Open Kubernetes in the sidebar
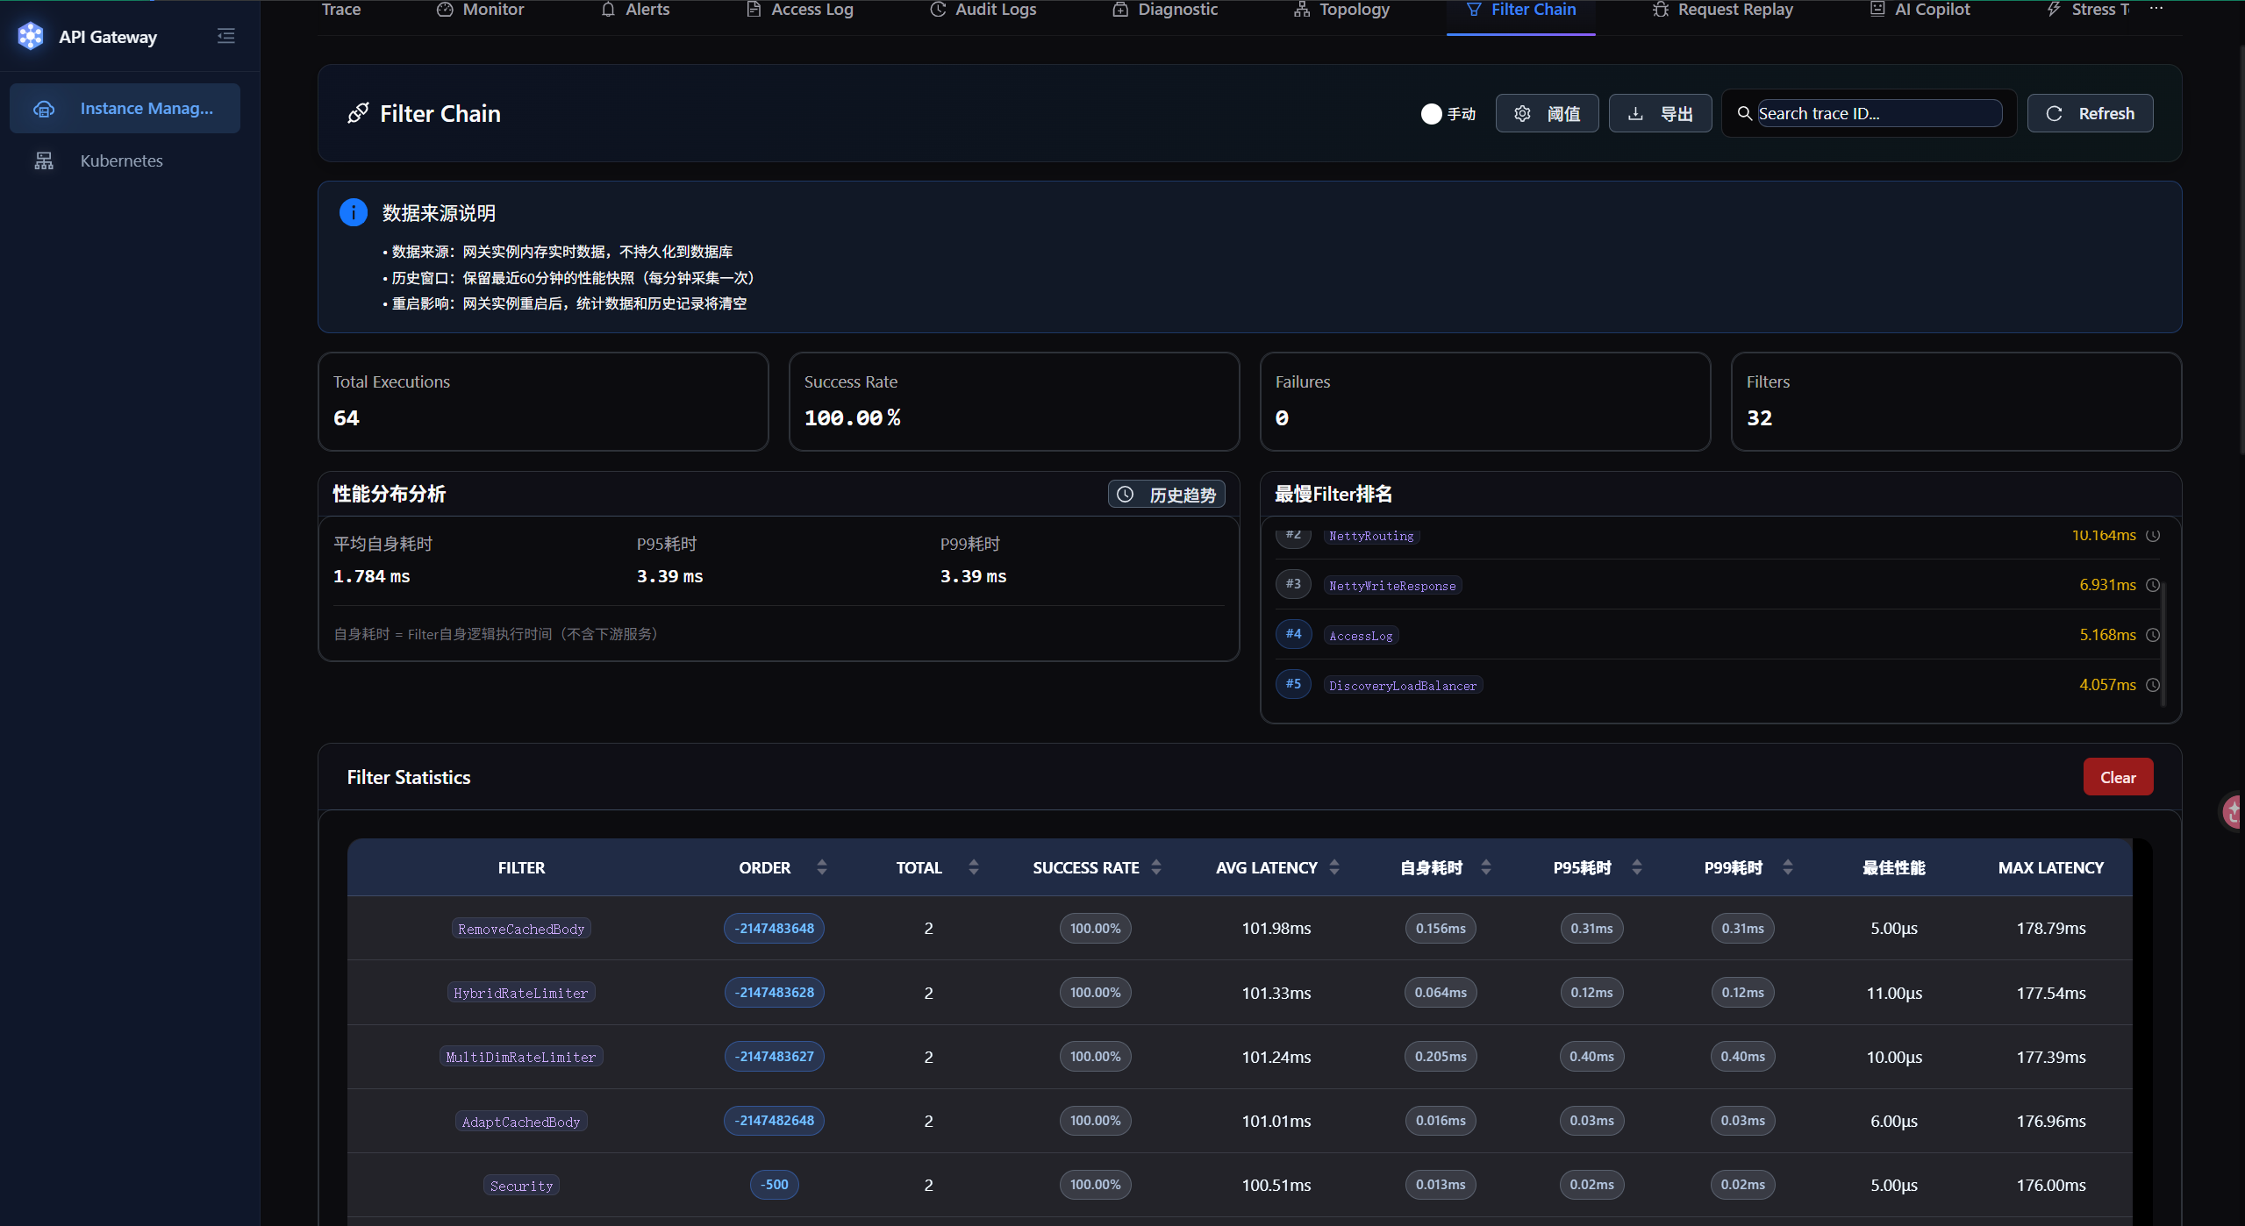 tap(125, 160)
